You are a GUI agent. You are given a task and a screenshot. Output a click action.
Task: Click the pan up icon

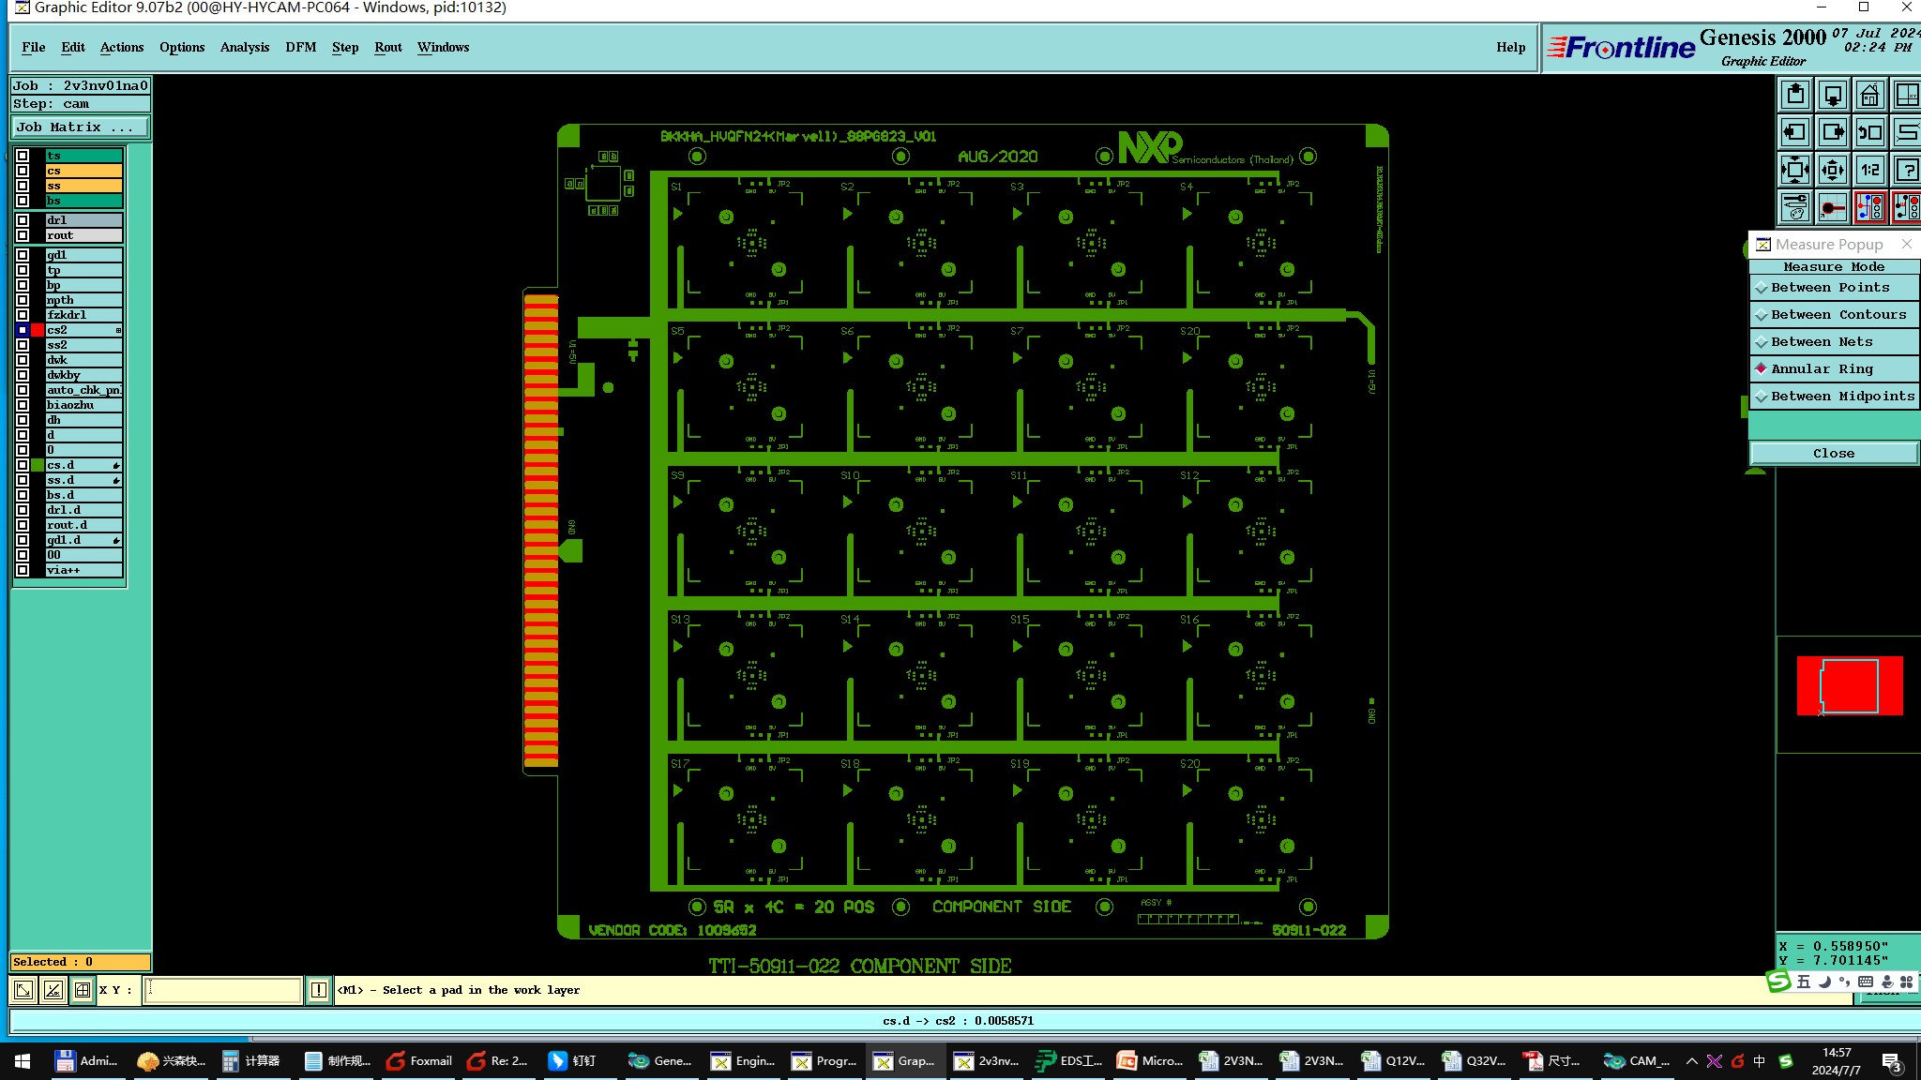click(1795, 95)
